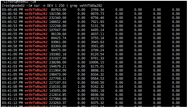The width and height of the screenshot is (188, 108).
Task: Select the 96139.60 value
Action: (x=59, y=34)
